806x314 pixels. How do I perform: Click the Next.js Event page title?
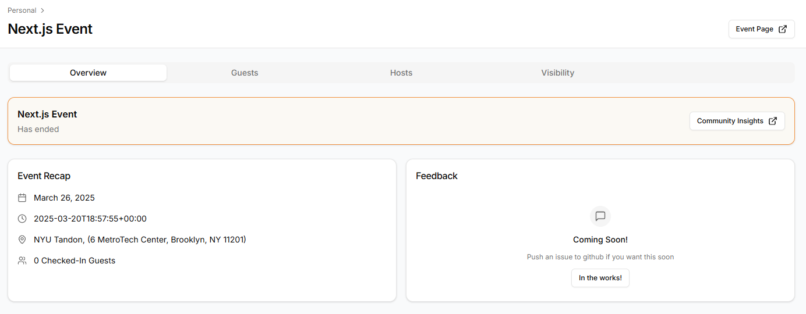[50, 29]
